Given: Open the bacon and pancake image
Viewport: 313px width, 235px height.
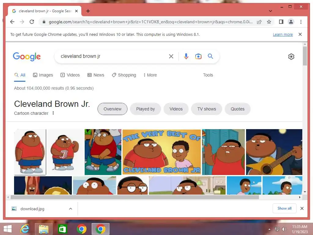Looking at the screenshot, I should click(x=43, y=185).
